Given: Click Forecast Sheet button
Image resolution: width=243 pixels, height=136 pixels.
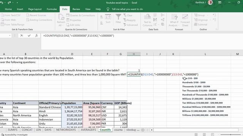Looking at the screenshot, I should coord(185,20).
